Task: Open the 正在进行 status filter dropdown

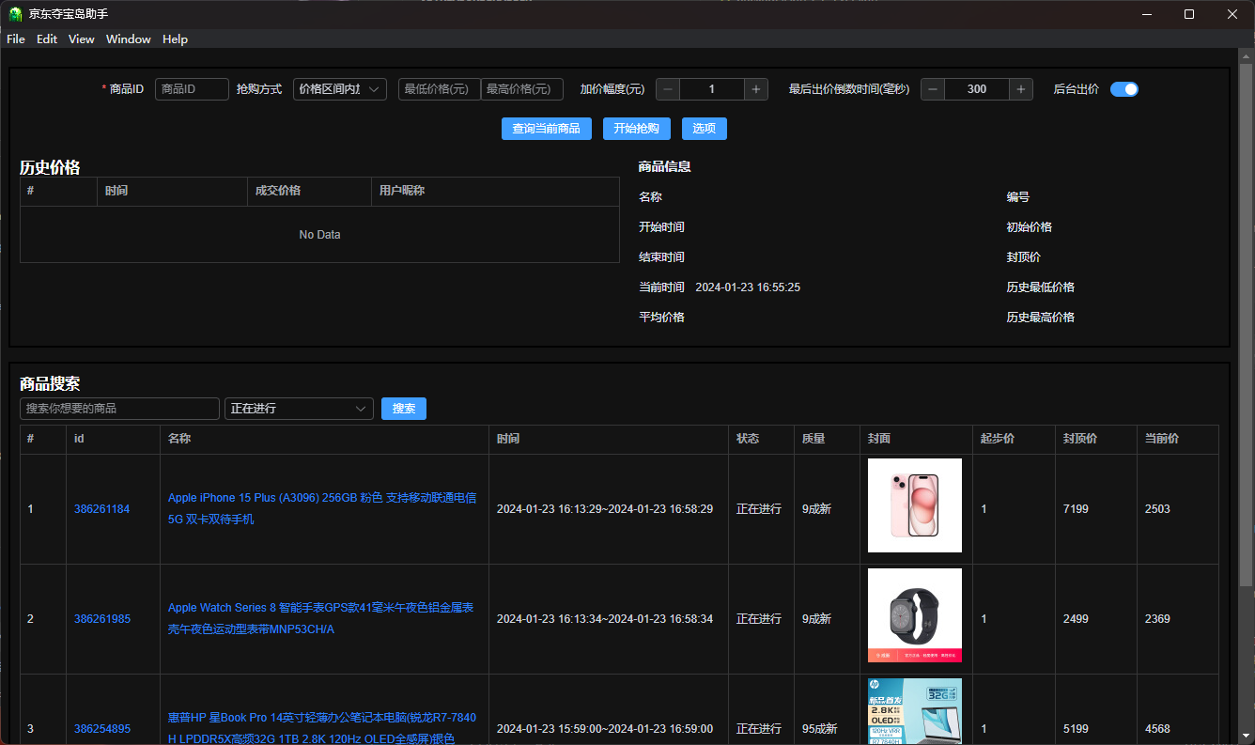Action: (x=299, y=409)
